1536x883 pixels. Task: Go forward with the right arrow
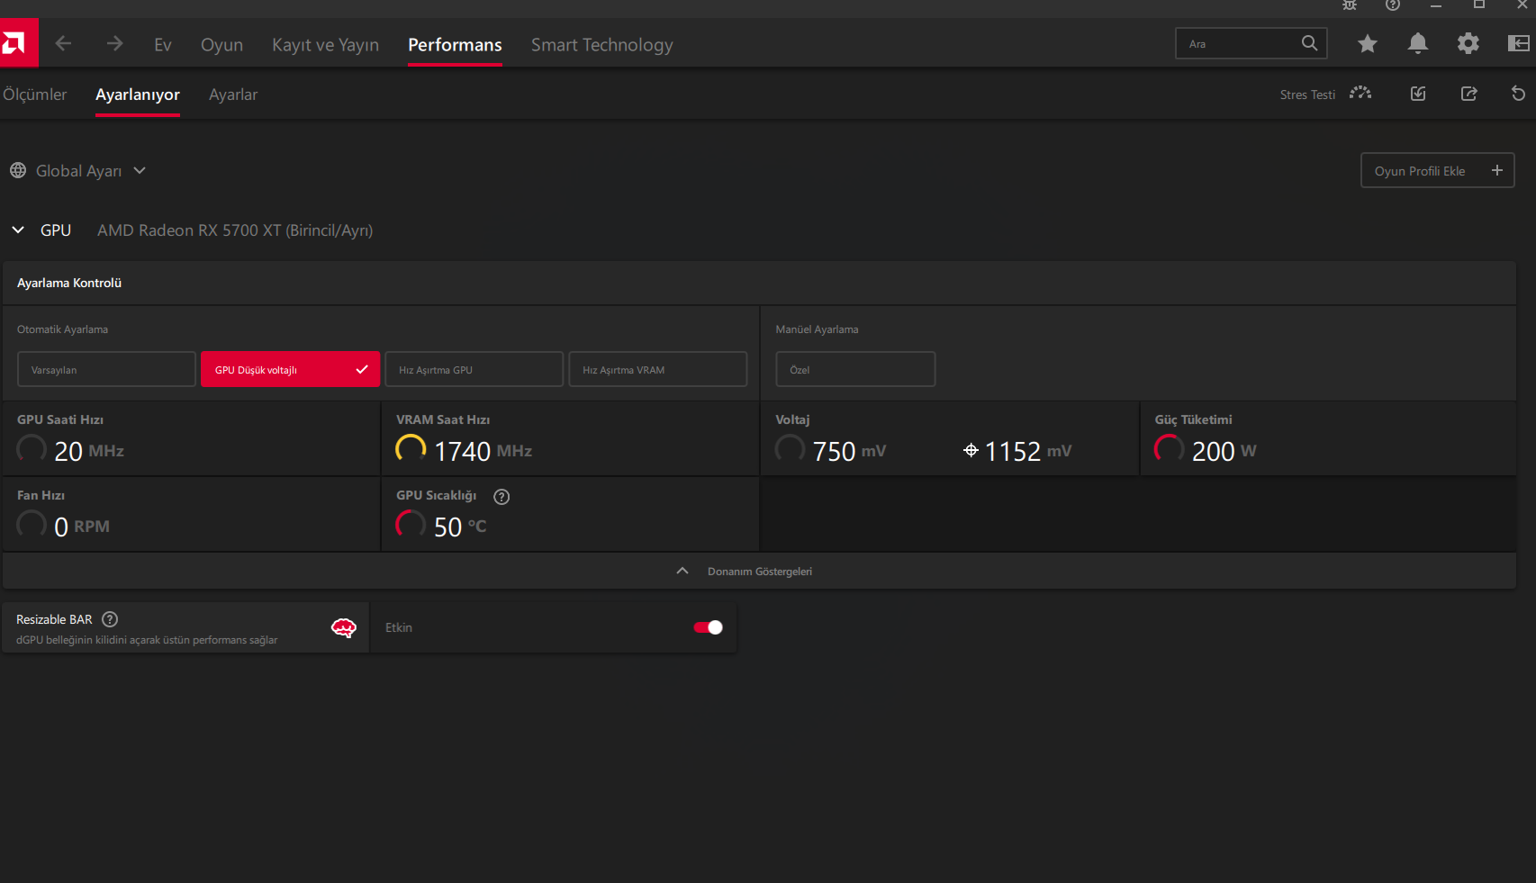click(114, 43)
